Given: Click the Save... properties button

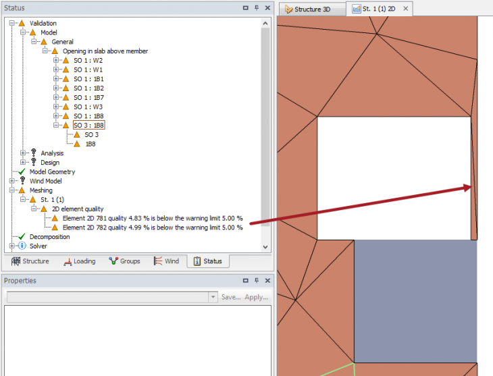Looking at the screenshot, I should (231, 297).
